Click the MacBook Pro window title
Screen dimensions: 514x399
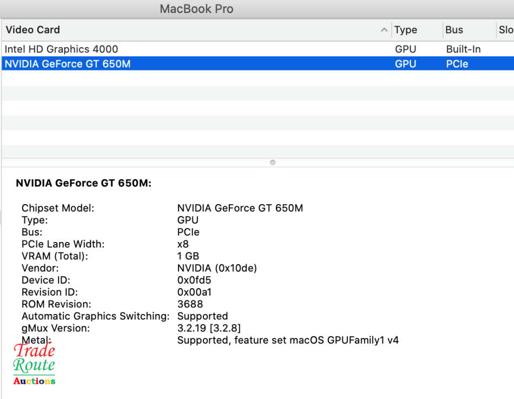[196, 9]
